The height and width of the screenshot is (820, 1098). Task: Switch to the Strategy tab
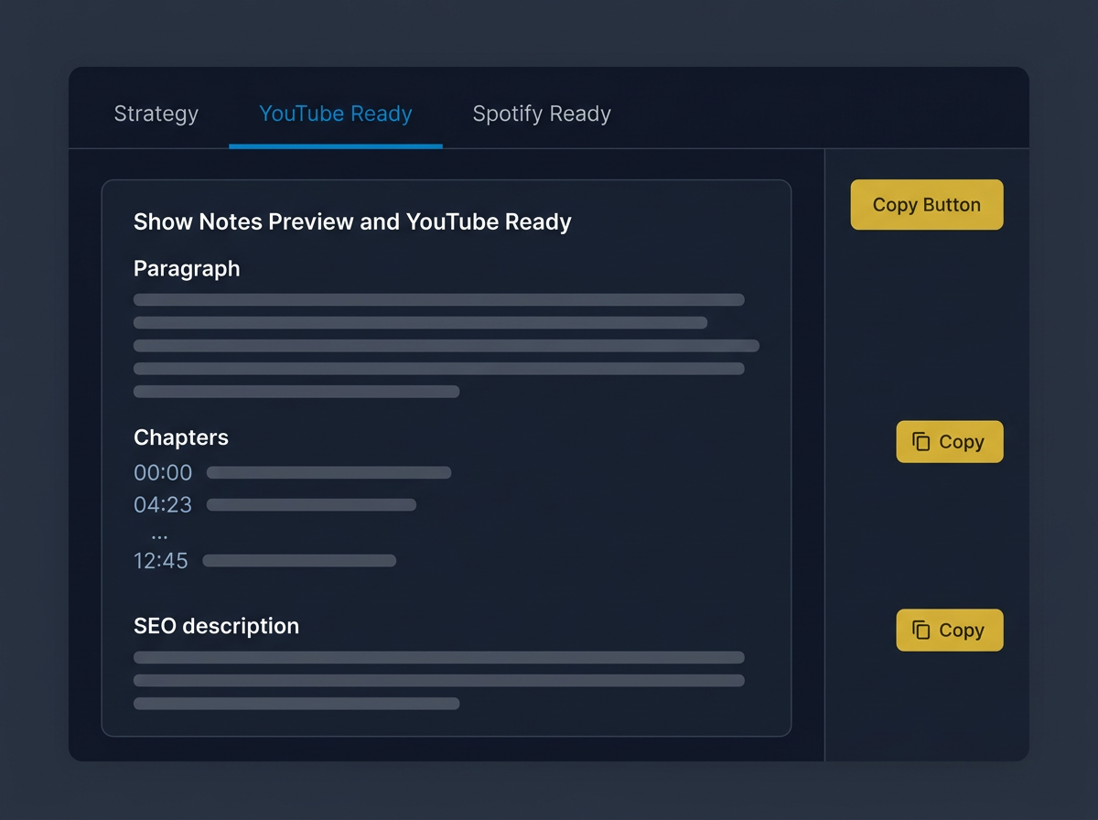tap(156, 113)
